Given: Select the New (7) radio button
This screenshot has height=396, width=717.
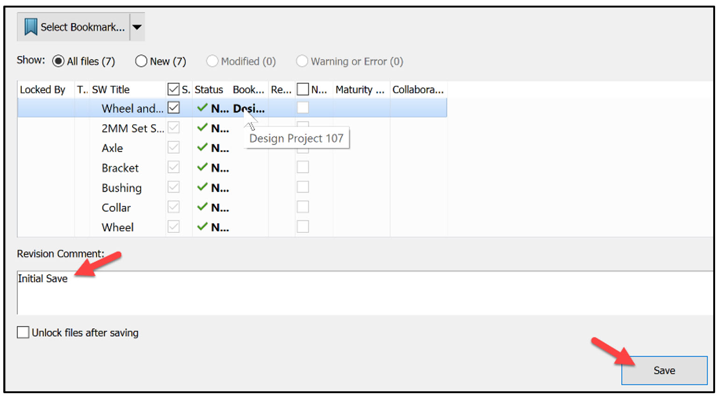Looking at the screenshot, I should click(x=141, y=61).
